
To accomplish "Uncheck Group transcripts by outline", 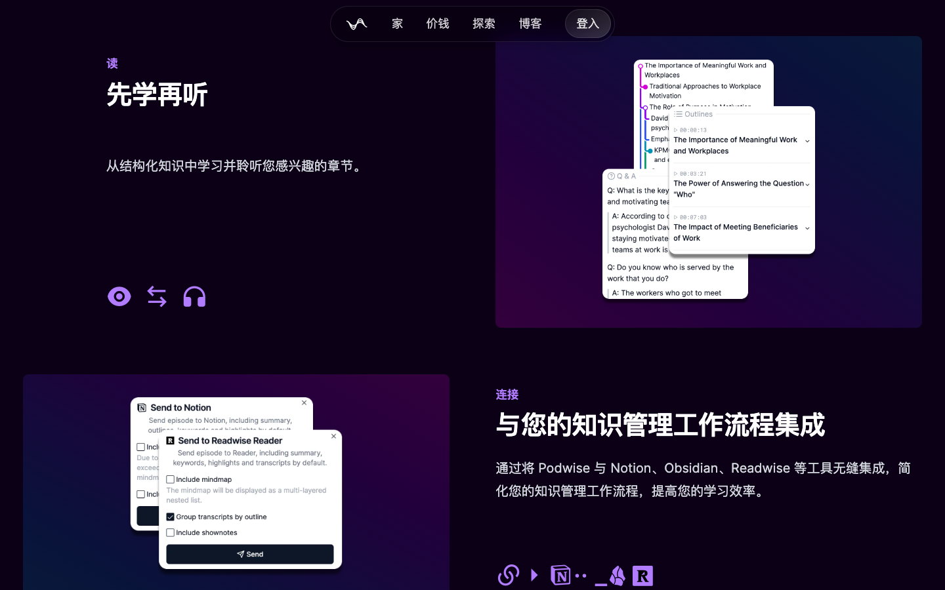I will 170,517.
